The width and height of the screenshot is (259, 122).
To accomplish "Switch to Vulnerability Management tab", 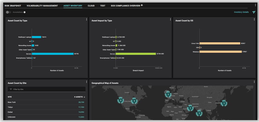I will [42, 6].
